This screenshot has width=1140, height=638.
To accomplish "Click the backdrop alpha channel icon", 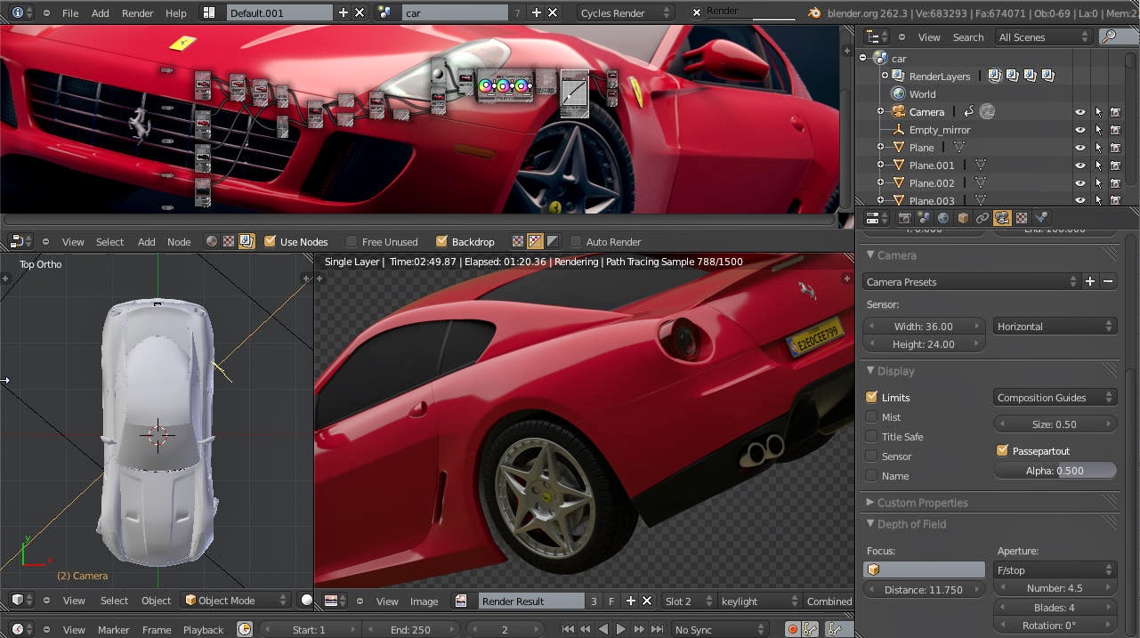I will click(553, 241).
